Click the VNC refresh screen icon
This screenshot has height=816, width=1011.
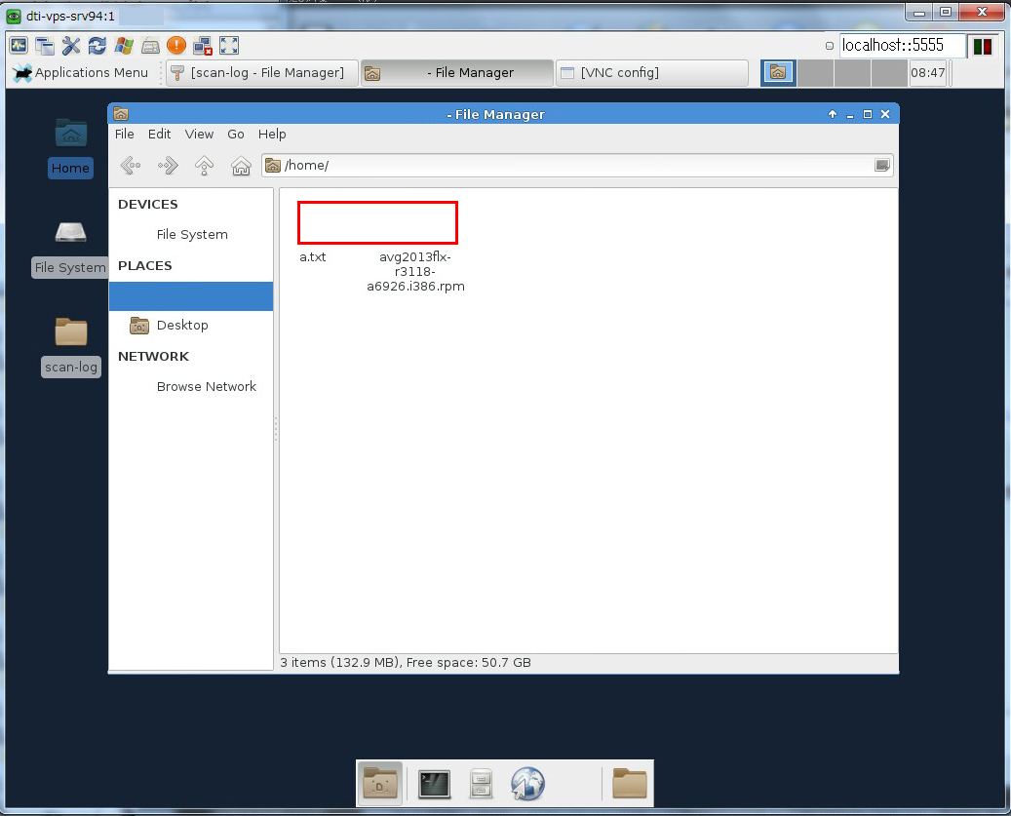(97, 45)
